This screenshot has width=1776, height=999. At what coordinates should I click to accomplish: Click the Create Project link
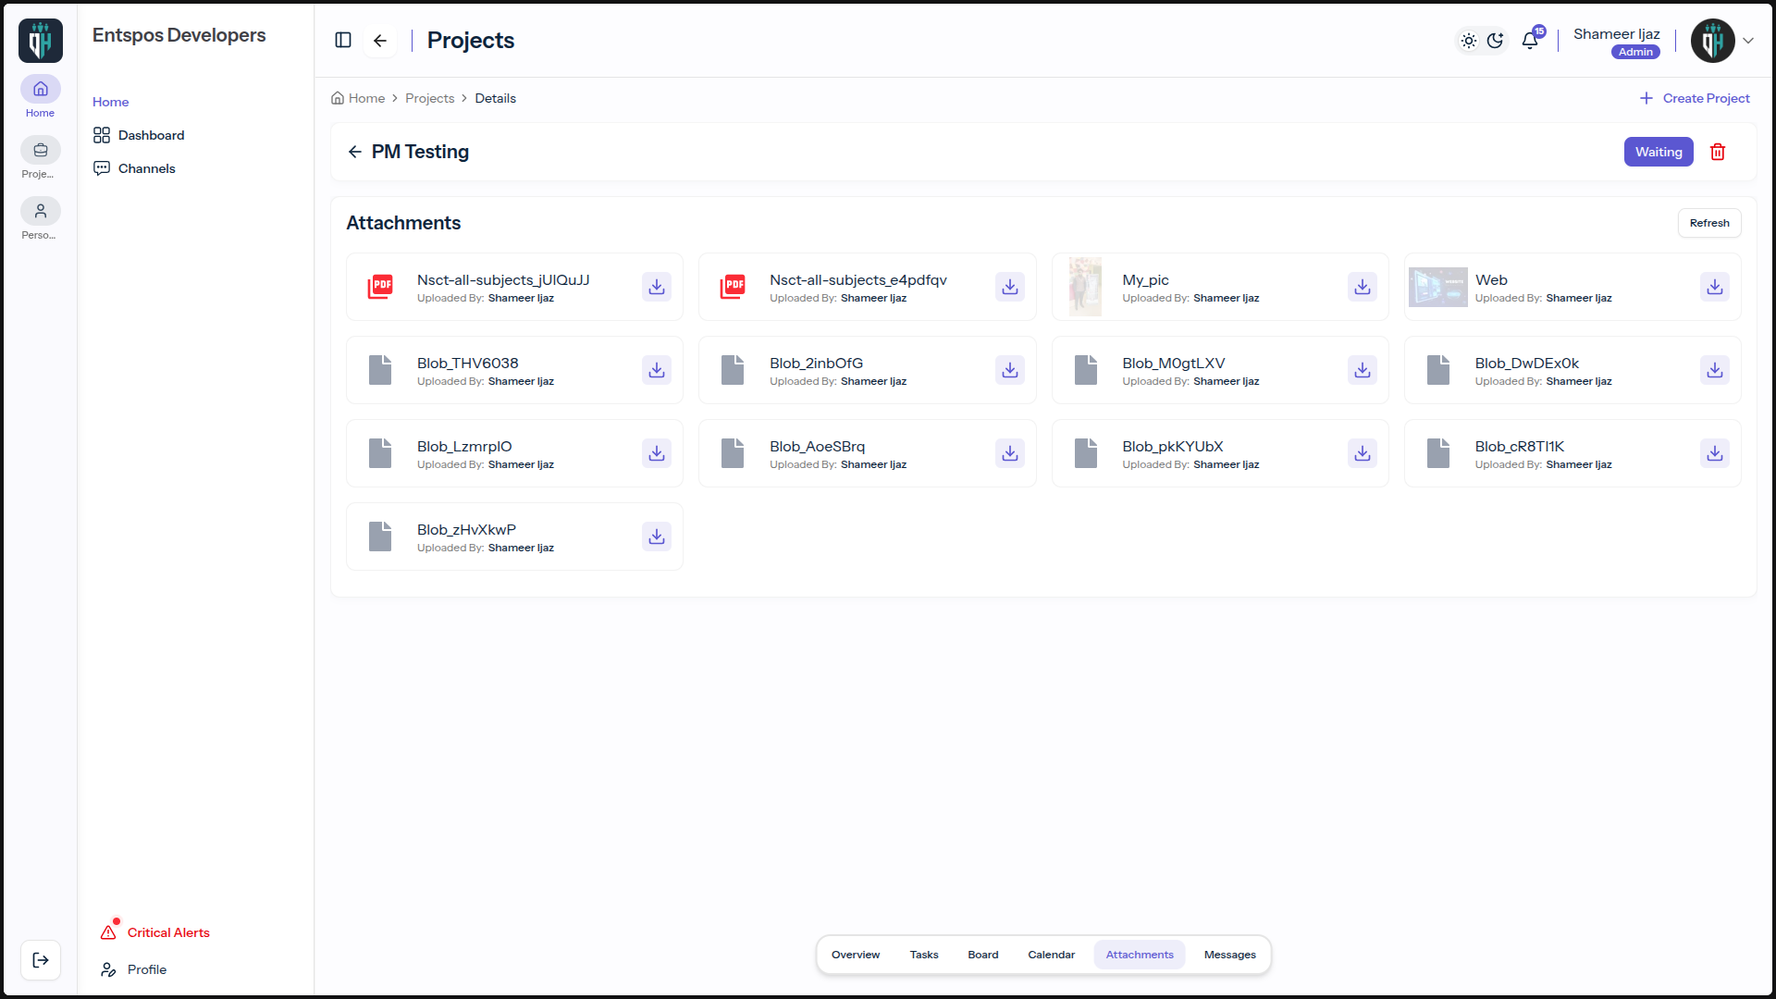1695,98
